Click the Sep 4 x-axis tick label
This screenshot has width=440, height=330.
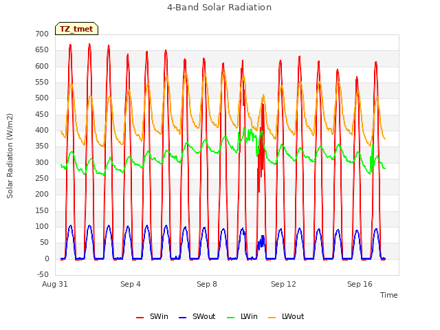pyautogui.click(x=131, y=284)
